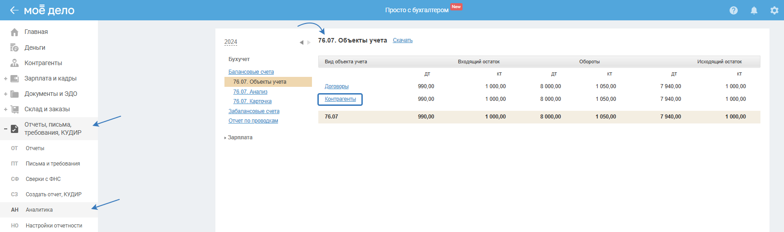Image resolution: width=784 pixels, height=232 pixels.
Task: Click bold 1 050,00 in total row
Action: tap(606, 117)
